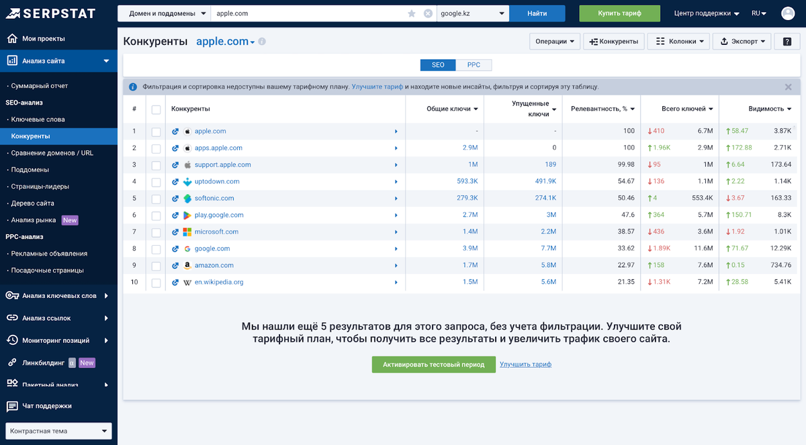Click the favorites star in the search bar
This screenshot has height=445, width=806.
[412, 13]
